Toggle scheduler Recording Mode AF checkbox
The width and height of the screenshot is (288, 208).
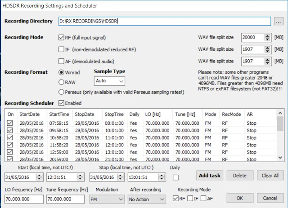(203, 198)
